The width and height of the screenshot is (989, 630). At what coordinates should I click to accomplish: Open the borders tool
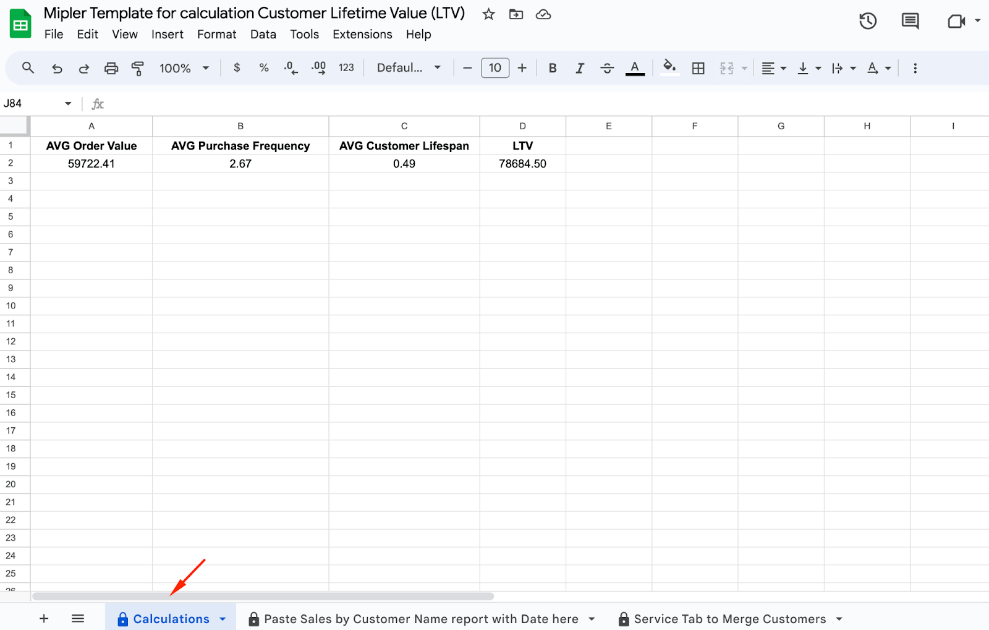pos(698,68)
